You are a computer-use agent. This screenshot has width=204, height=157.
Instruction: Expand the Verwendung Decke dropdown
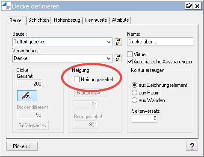click(62, 58)
